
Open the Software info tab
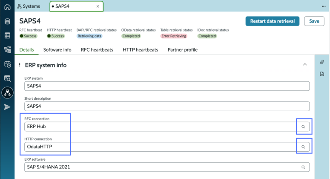(57, 50)
